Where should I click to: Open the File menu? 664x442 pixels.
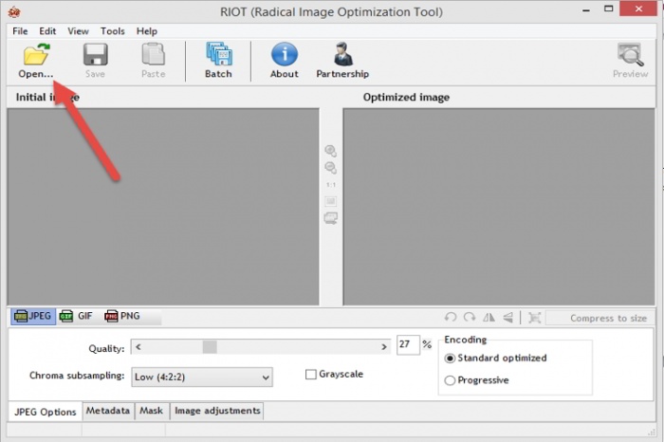pyautogui.click(x=20, y=31)
